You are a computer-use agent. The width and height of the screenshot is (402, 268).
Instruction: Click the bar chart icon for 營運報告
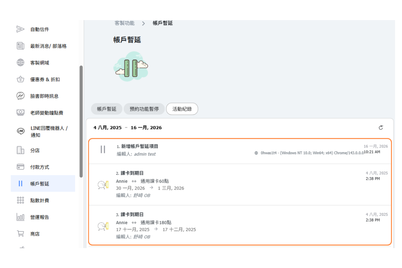(x=20, y=217)
